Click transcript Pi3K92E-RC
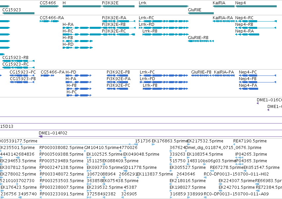282x199 pixels. point(118,34)
